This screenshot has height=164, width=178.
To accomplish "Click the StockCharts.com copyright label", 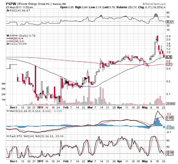I will pos(154,4).
